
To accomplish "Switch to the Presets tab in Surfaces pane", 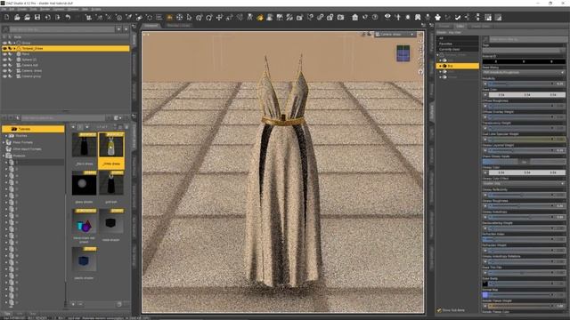I will click(444, 26).
